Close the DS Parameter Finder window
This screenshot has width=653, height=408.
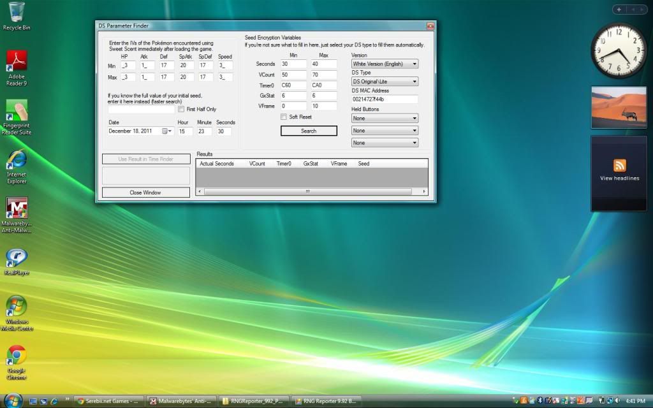[430, 25]
